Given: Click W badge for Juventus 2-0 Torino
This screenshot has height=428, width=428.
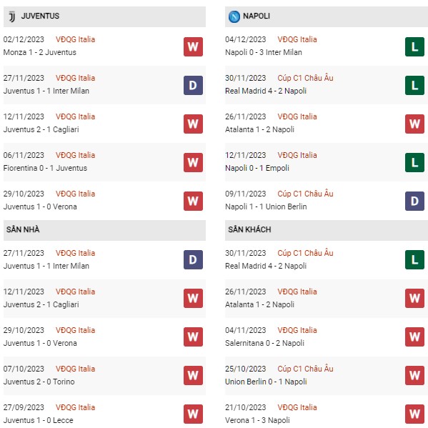Looking at the screenshot, I should (193, 375).
